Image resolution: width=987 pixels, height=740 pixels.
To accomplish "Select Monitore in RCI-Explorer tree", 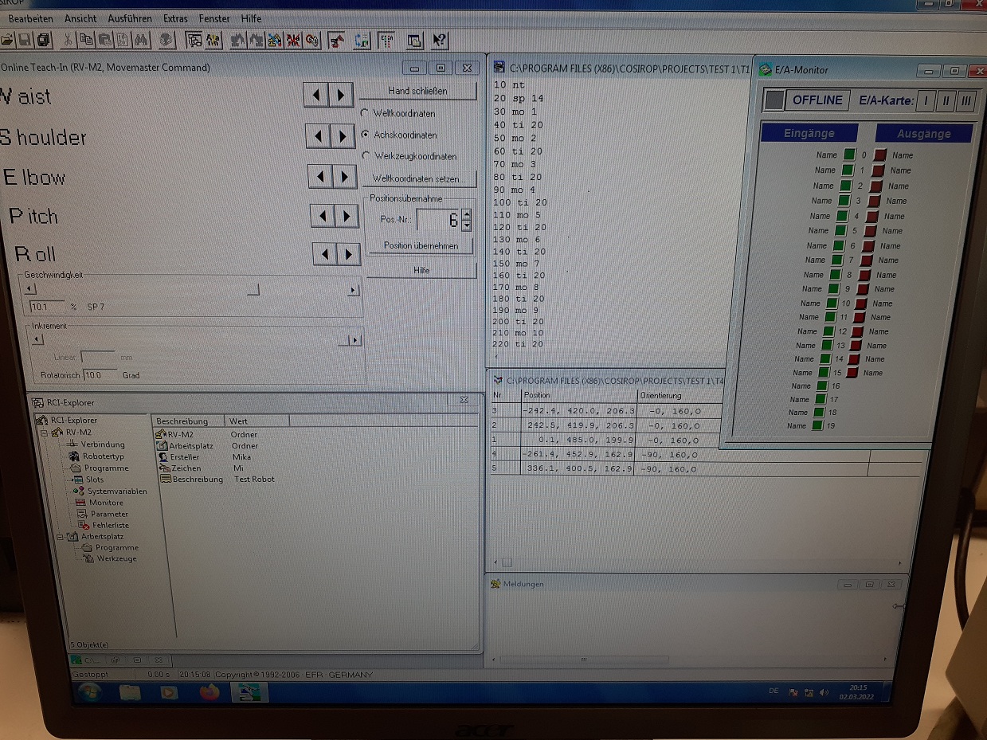I will pos(106,503).
